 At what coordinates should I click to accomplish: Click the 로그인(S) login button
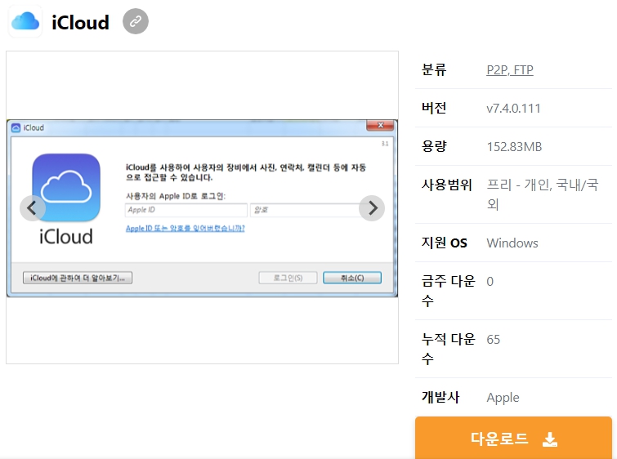coord(288,278)
